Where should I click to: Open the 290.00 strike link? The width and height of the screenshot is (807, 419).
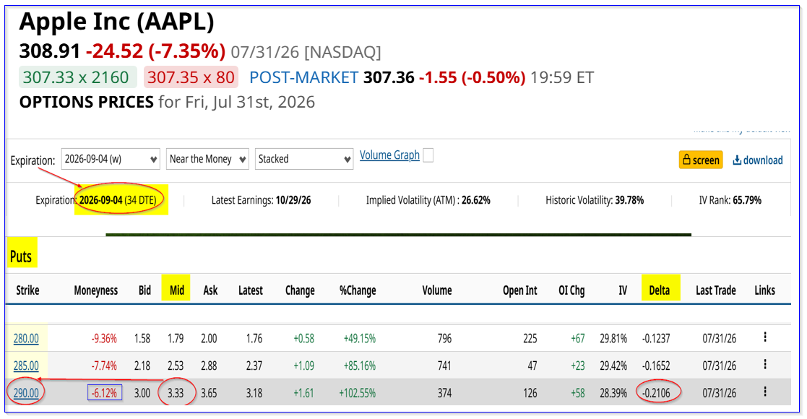26,393
